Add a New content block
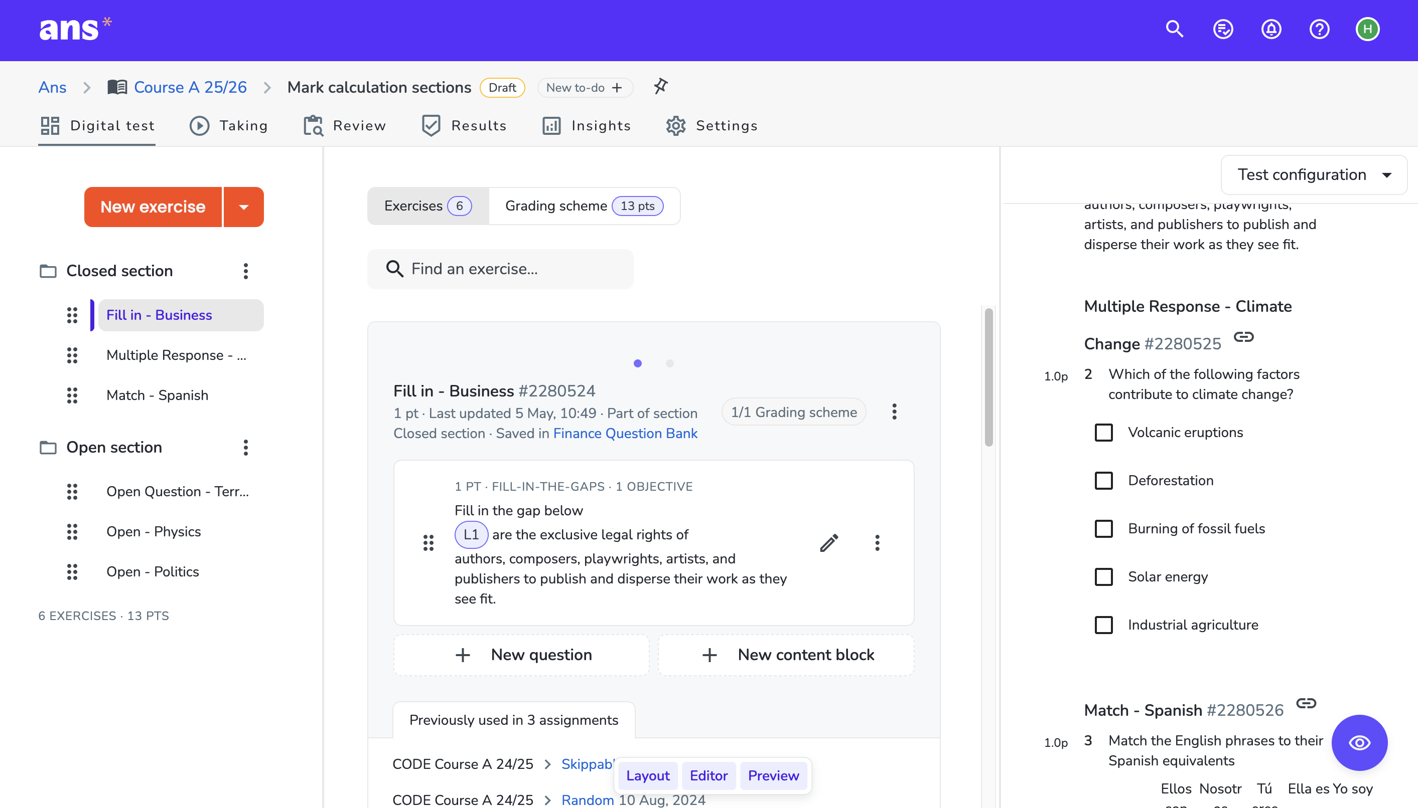This screenshot has width=1418, height=808. click(x=786, y=656)
